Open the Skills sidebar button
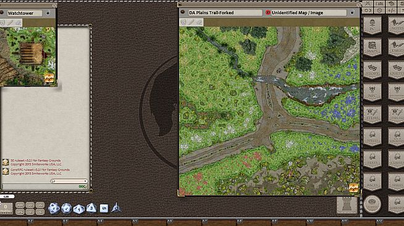Screen dimensions: 404x226 396,182
